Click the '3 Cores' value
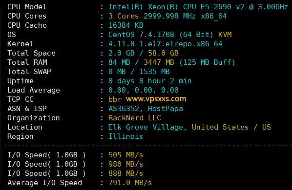 (x=124, y=16)
